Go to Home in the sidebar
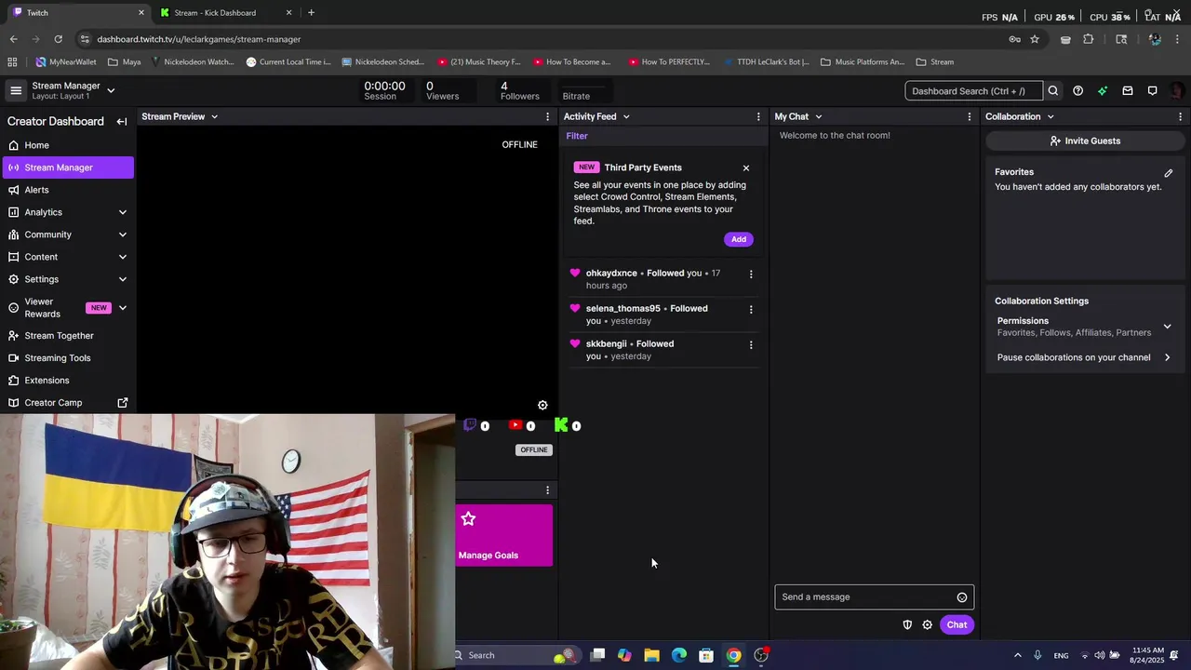1191x670 pixels. 67,145
